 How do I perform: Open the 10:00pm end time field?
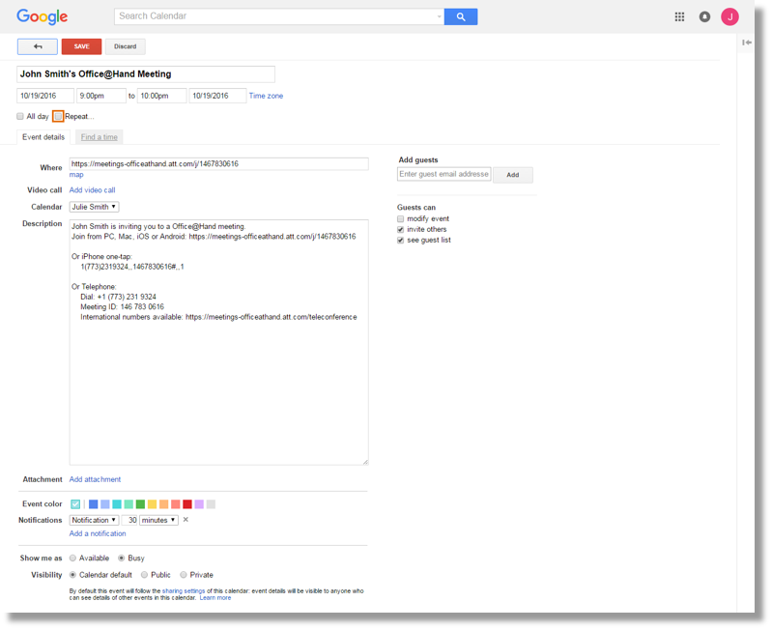tap(162, 96)
